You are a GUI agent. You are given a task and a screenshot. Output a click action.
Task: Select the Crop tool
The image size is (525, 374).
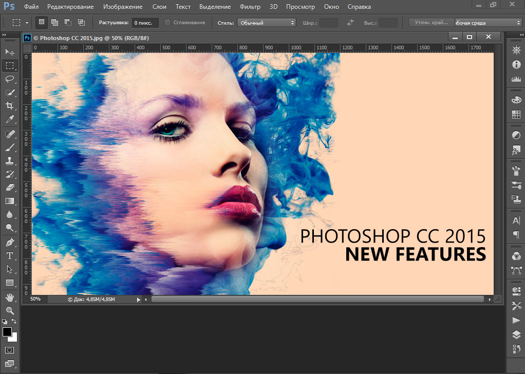(x=10, y=106)
